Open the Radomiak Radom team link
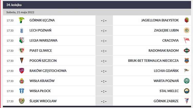The width and height of the screenshot is (193, 108). point(163,51)
